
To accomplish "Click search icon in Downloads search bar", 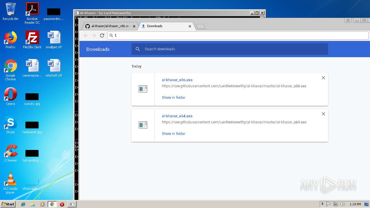I will pos(138,49).
